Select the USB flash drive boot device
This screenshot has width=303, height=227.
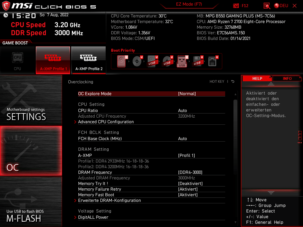[182, 61]
